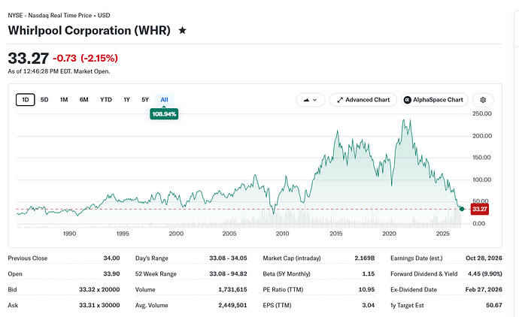The height and width of the screenshot is (317, 519).
Task: Open the chart type dropdown
Action: [x=310, y=100]
